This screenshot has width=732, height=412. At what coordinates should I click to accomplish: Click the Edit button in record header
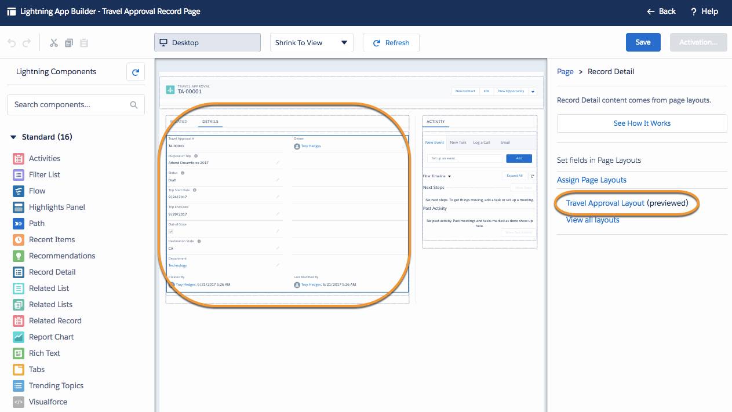(x=487, y=91)
